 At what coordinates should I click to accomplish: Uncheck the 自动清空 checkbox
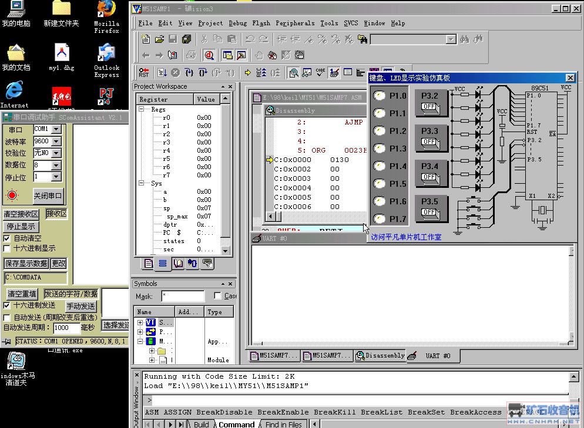coord(7,238)
